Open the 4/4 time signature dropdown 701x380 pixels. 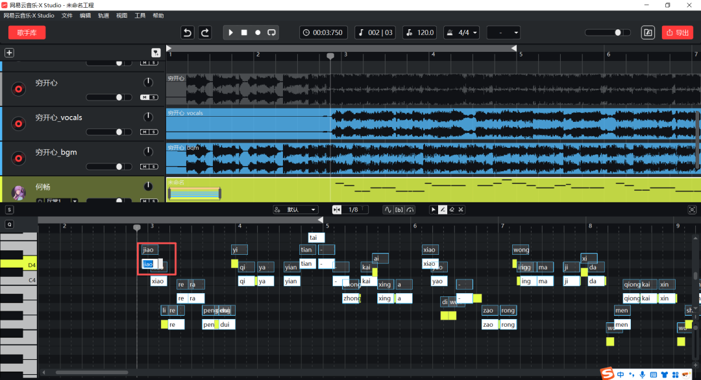[461, 32]
